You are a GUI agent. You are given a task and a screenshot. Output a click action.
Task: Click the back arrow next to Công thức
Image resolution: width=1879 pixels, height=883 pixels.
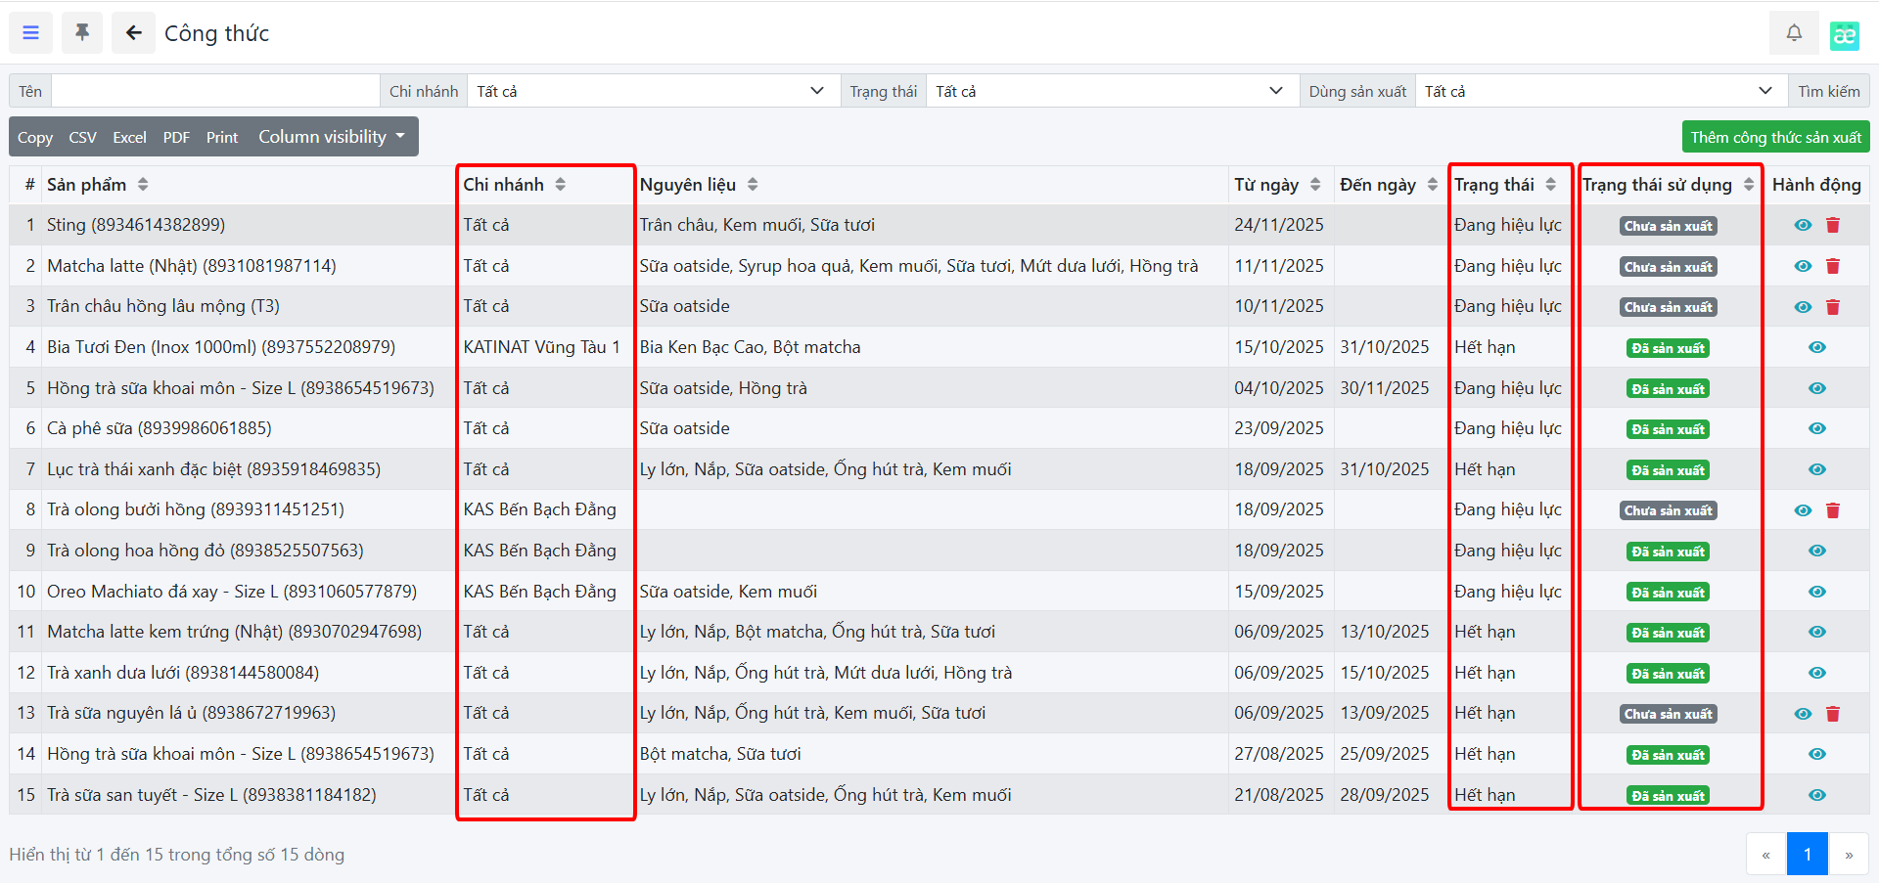point(133,33)
